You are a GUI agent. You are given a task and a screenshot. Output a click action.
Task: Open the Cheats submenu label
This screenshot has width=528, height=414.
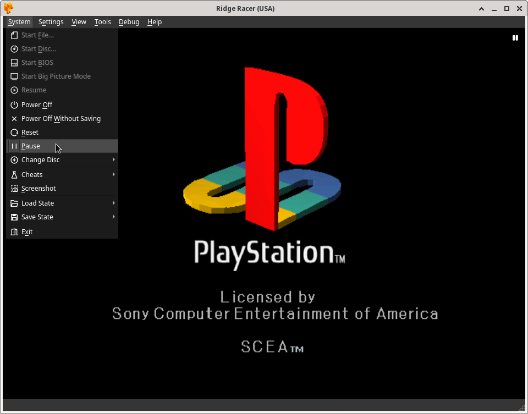click(x=32, y=175)
